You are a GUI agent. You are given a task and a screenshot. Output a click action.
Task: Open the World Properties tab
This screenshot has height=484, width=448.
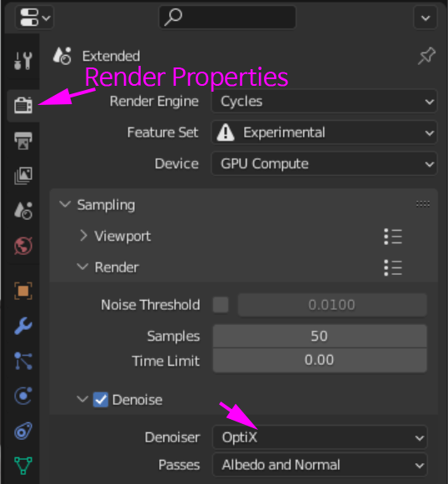click(x=23, y=246)
